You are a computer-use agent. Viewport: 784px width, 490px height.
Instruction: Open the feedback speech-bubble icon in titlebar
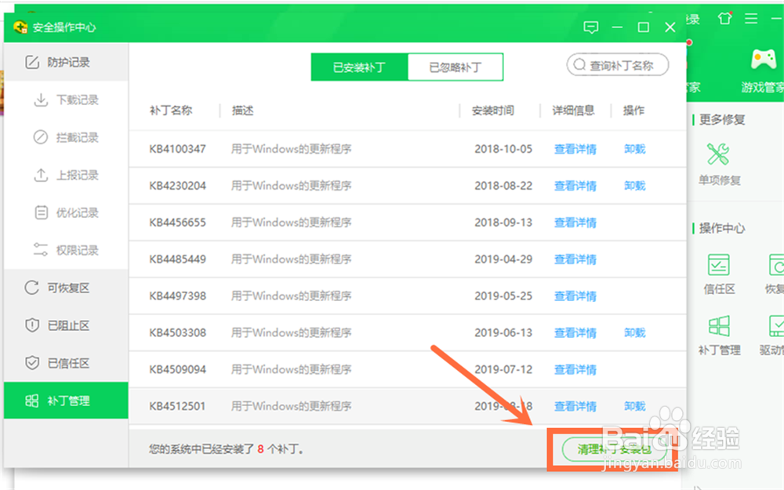(x=591, y=27)
